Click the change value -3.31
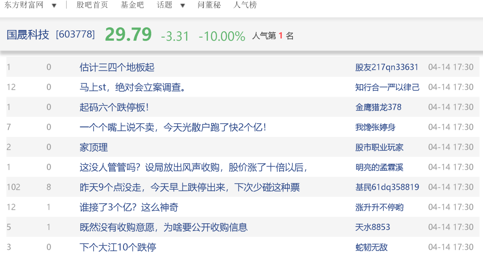Image resolution: width=483 pixels, height=256 pixels. pos(175,36)
